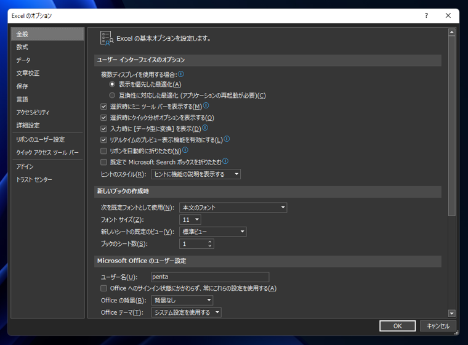Open フォント サイズ dropdown showing 11
This screenshot has height=345, width=468.
pyautogui.click(x=190, y=219)
